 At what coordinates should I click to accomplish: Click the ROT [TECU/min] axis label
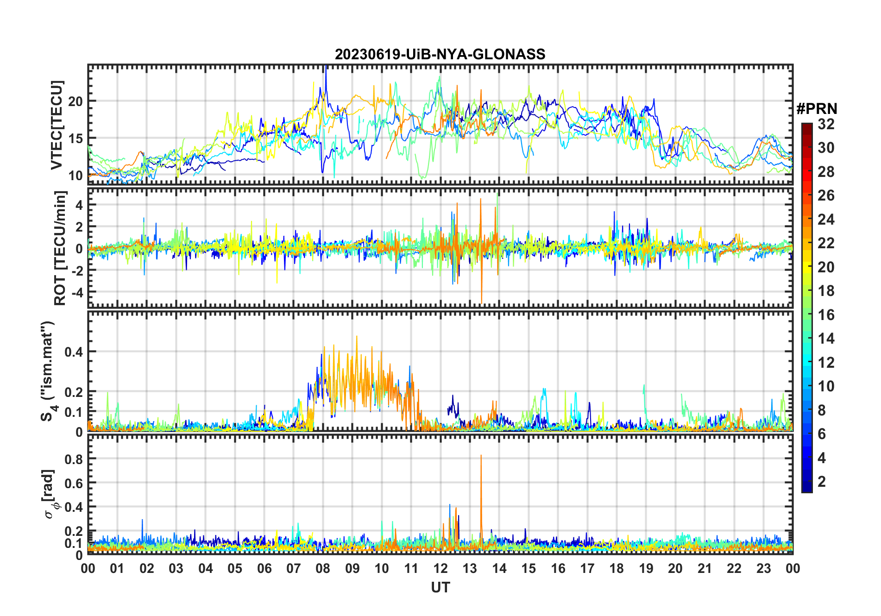[x=60, y=248]
